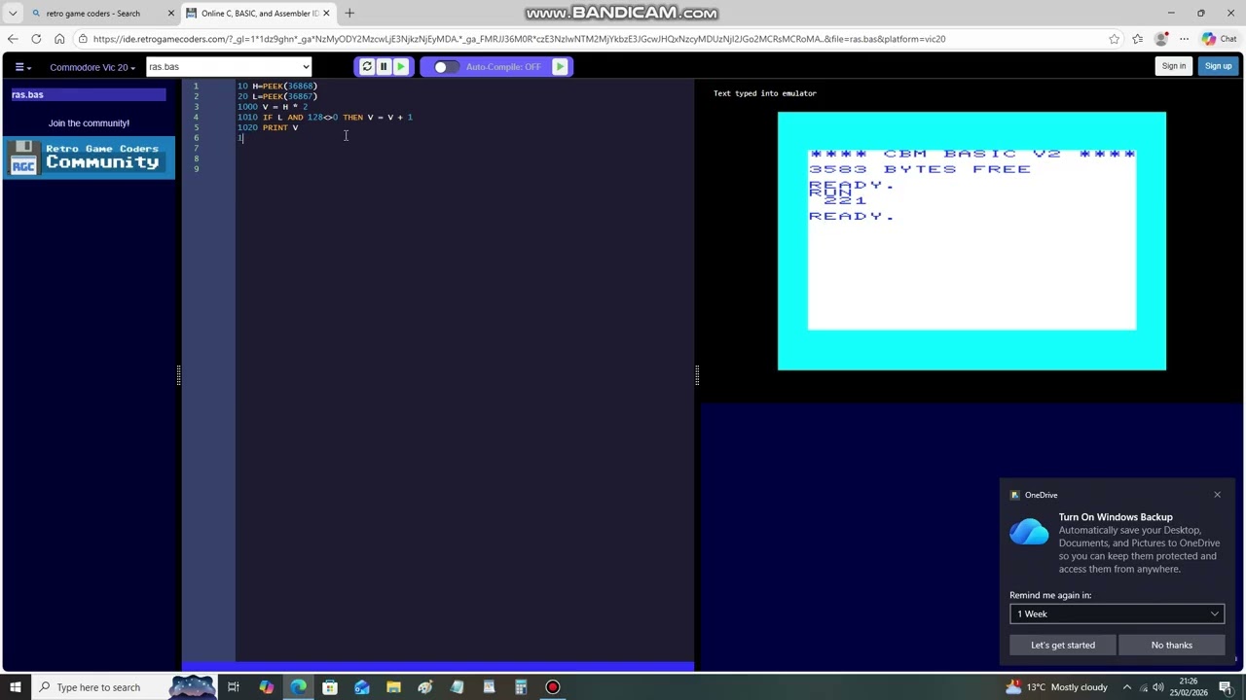
Task: Open the browser profile icon
Action: pos(1160,39)
